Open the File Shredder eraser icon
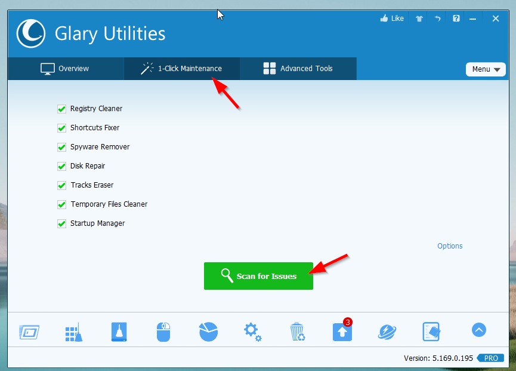This screenshot has height=371, width=516. [431, 332]
